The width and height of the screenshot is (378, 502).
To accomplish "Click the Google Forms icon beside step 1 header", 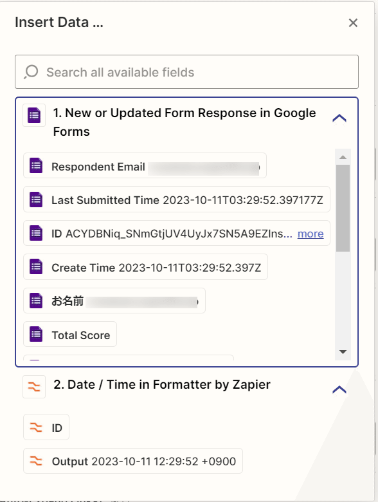I will pyautogui.click(x=34, y=115).
